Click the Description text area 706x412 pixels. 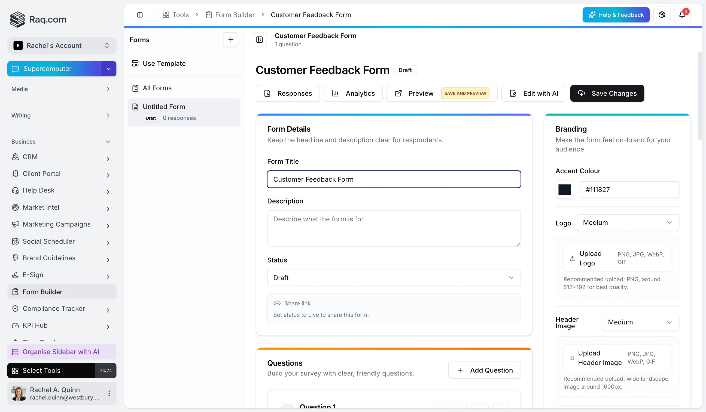coord(394,228)
